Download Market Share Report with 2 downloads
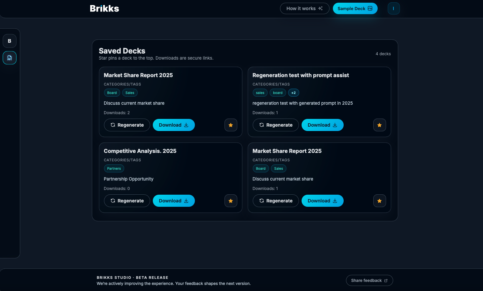Image resolution: width=483 pixels, height=291 pixels. [x=174, y=125]
